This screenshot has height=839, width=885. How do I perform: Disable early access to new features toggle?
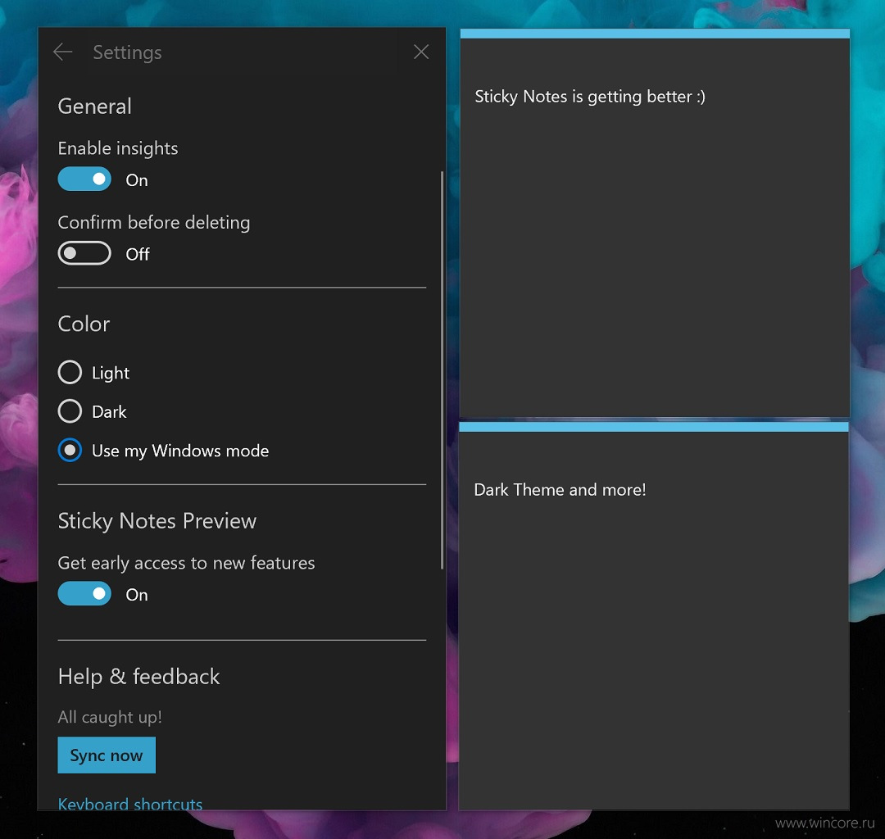[84, 594]
